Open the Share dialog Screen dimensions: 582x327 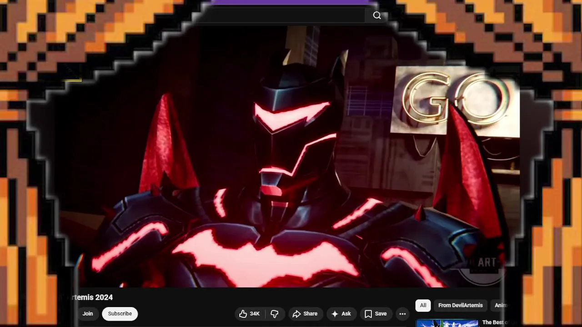(x=305, y=314)
